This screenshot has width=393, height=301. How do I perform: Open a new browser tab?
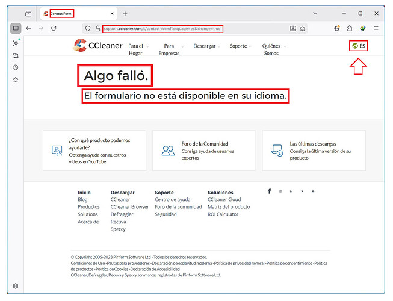tap(125, 13)
